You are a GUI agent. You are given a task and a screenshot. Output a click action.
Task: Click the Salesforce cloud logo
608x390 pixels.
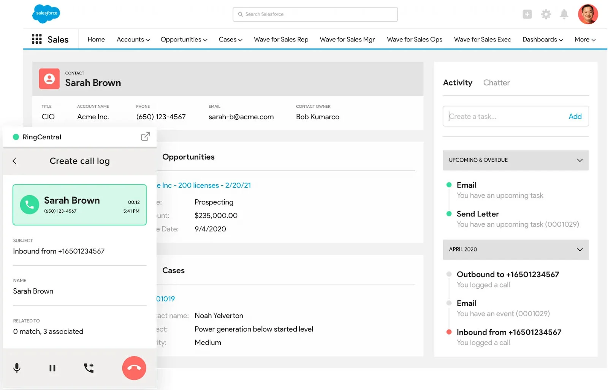(x=46, y=14)
